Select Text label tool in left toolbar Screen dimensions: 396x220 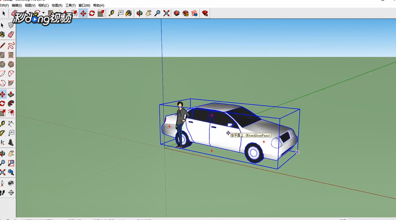[11, 133]
